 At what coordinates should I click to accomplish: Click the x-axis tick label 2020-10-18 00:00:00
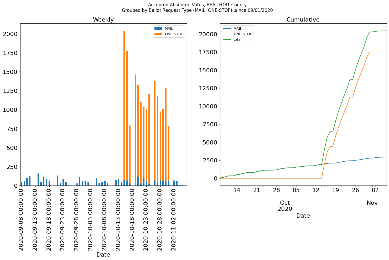(x=133, y=219)
